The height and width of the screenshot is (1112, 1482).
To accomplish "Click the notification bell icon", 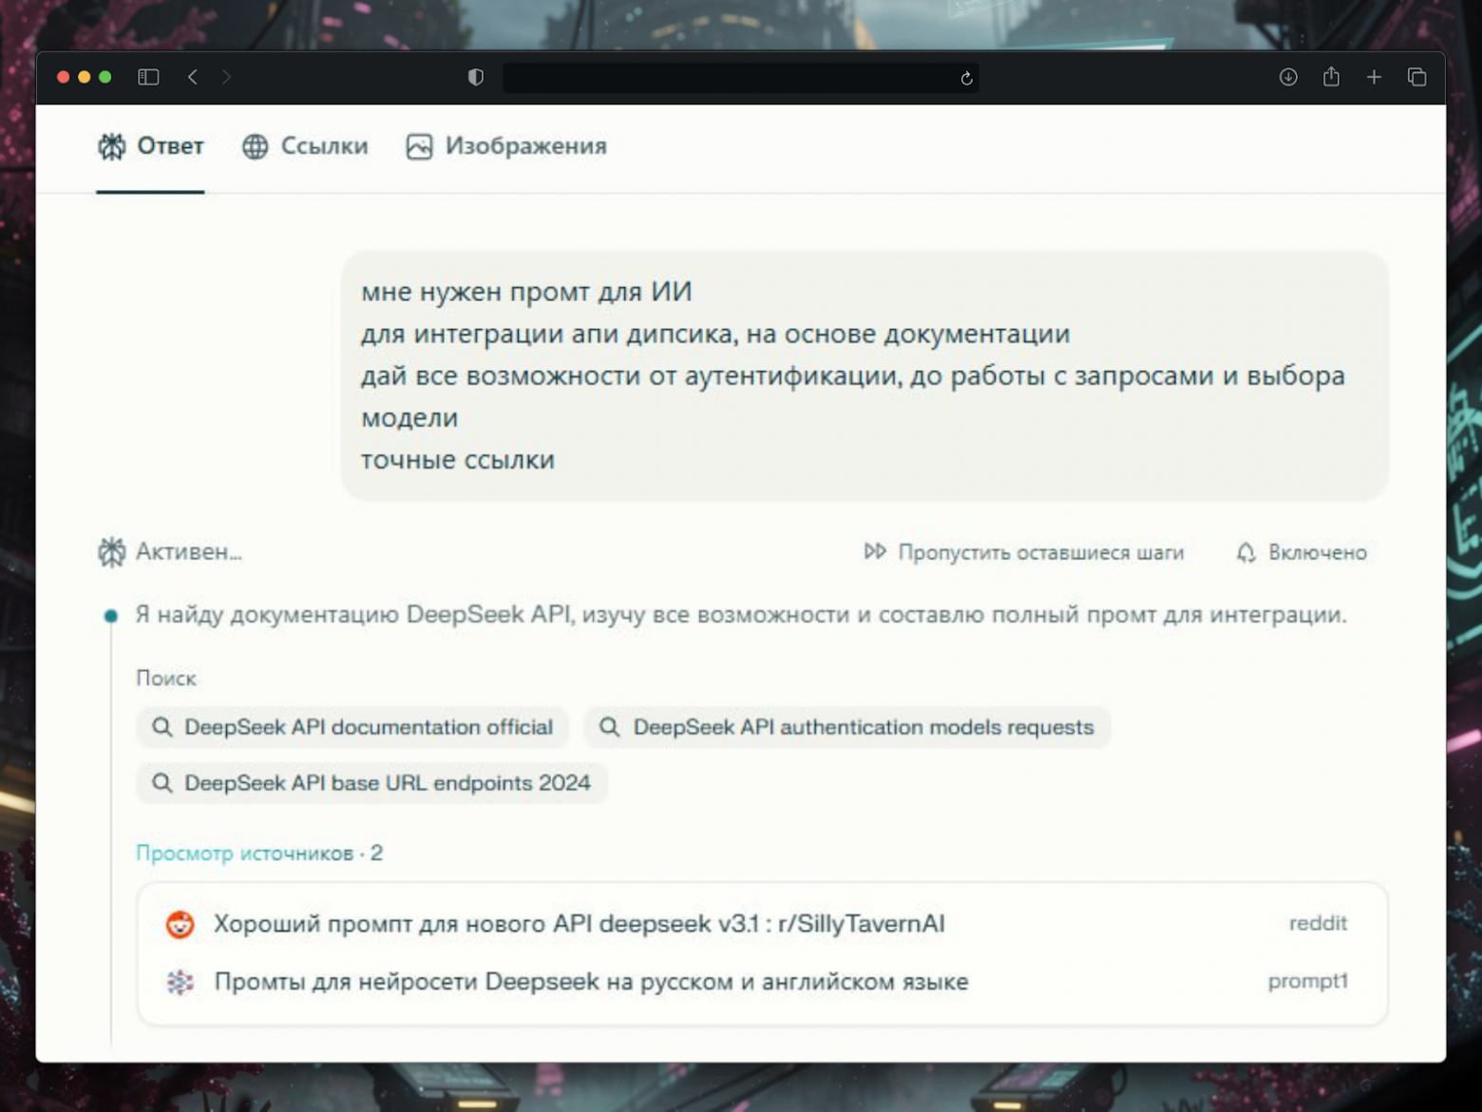I will (1245, 552).
